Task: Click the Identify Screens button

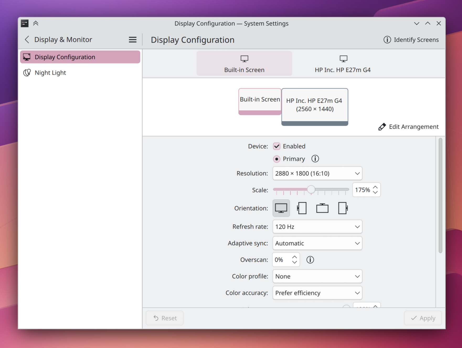Action: click(x=411, y=40)
